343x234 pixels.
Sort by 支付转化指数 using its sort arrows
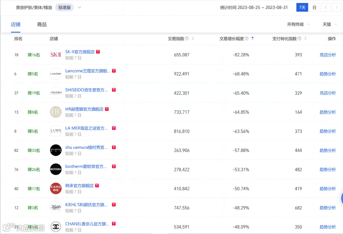306,38
